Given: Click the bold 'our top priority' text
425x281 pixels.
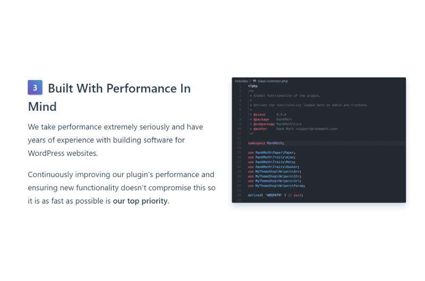Looking at the screenshot, I should [140, 201].
